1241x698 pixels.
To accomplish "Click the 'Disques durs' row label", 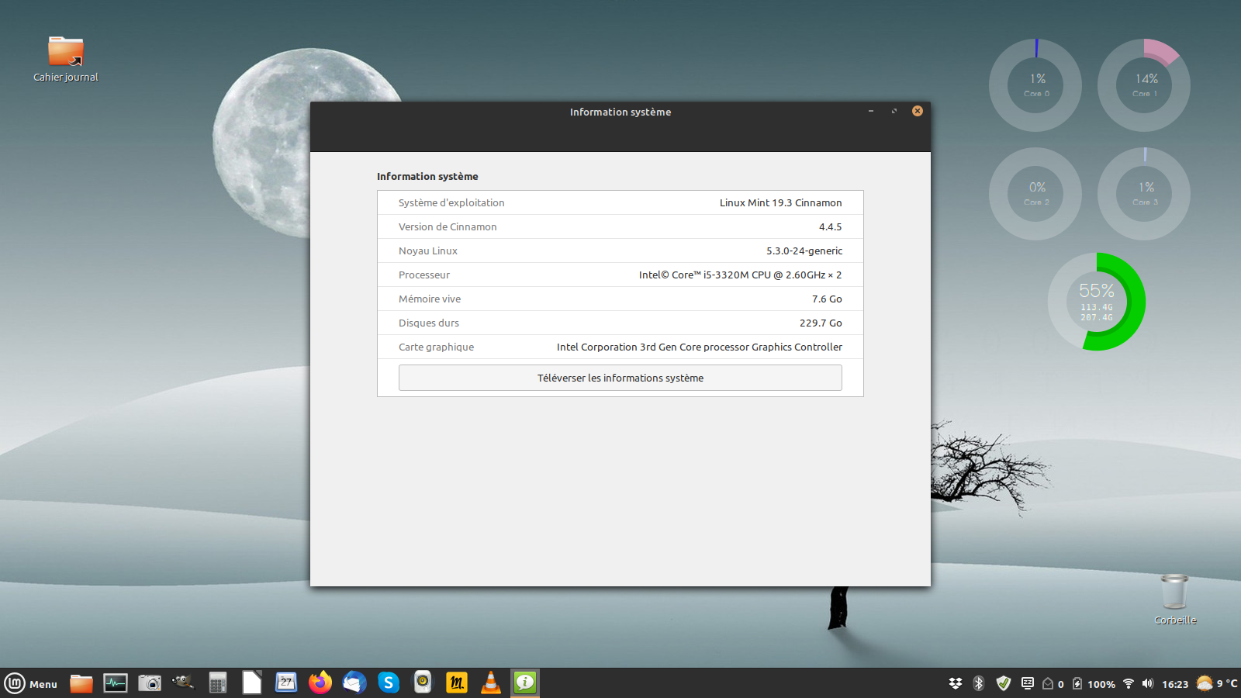I will click(429, 323).
